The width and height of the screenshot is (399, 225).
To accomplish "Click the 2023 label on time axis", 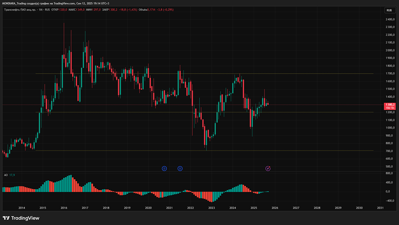I will [211, 208].
